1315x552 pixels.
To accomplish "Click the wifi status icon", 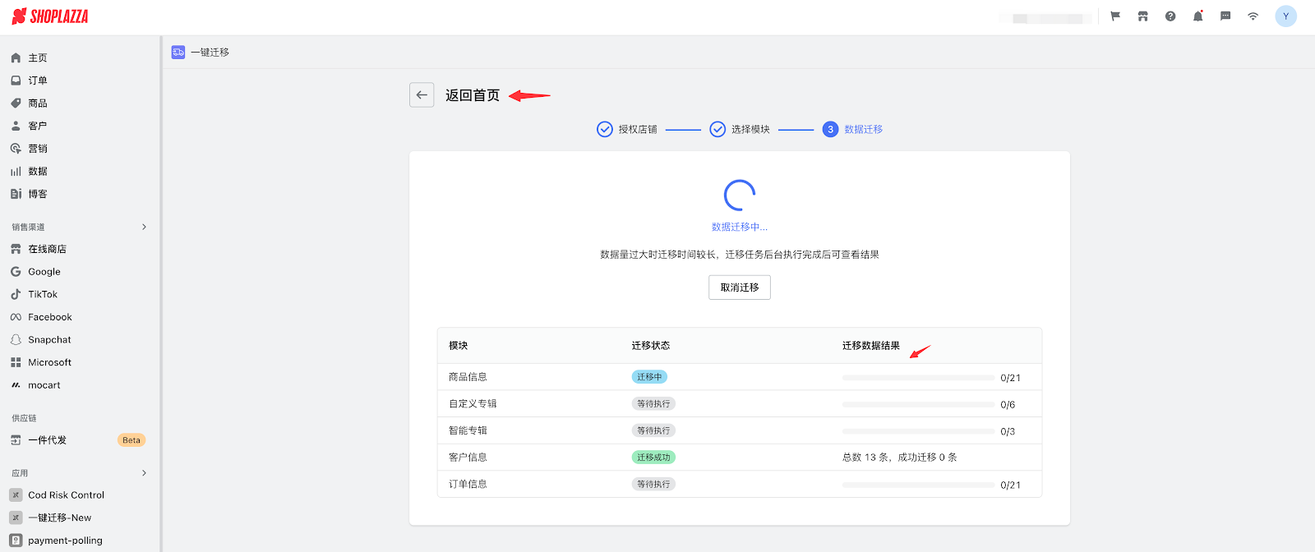I will 1253,16.
